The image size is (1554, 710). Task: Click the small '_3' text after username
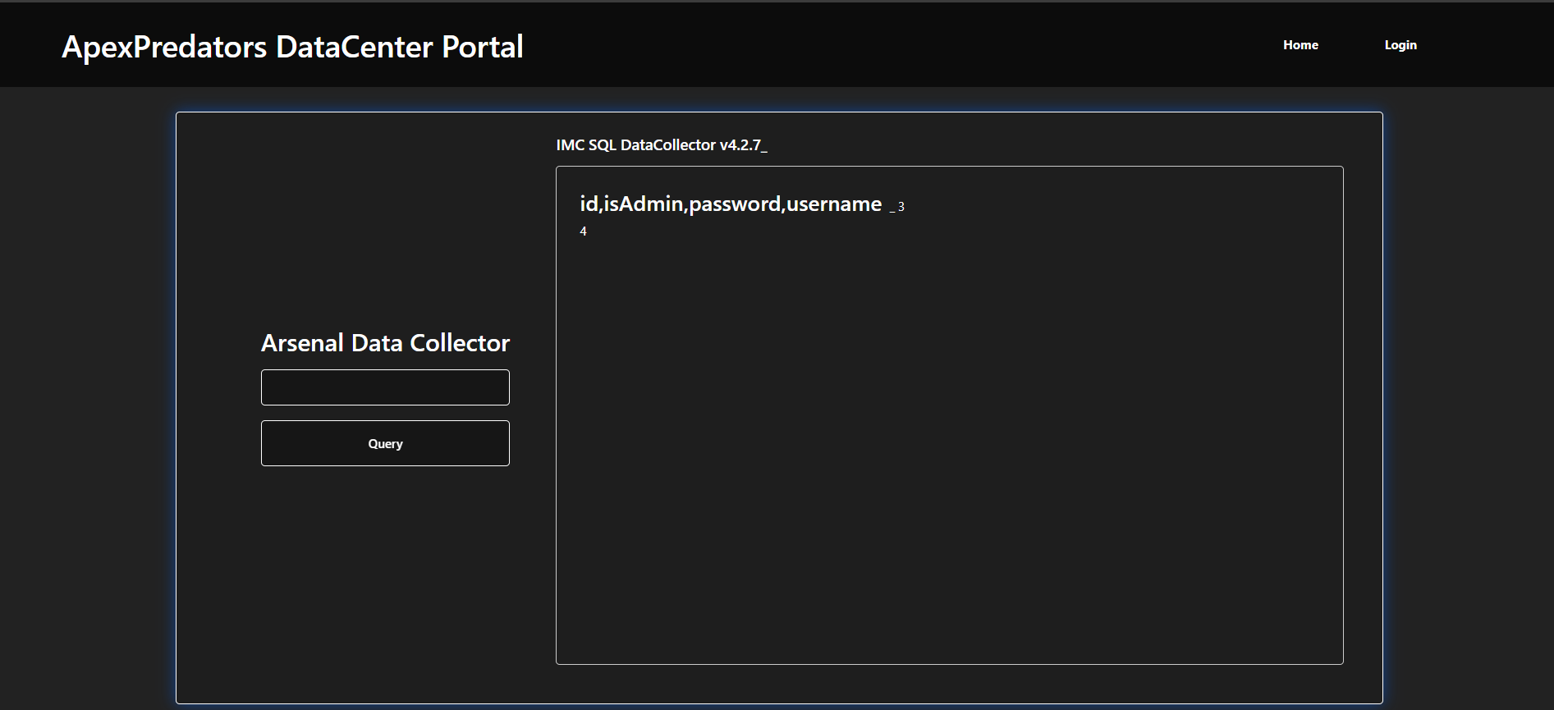pyautogui.click(x=897, y=208)
